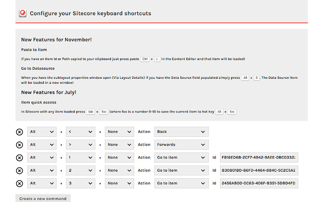The width and height of the screenshot is (323, 202).
Task: Delete the Alt + 2 shortcut row
Action: (19, 171)
